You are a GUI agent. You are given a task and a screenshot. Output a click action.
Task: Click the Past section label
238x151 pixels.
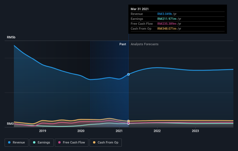[x=123, y=44]
